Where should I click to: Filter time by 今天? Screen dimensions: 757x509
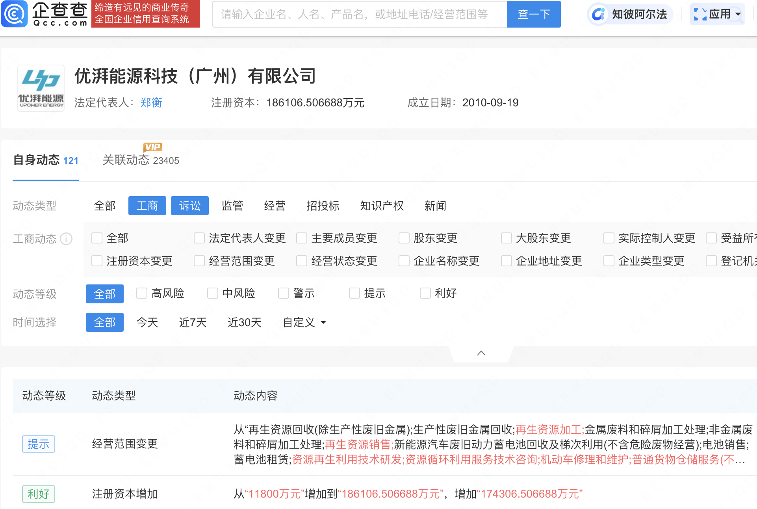pyautogui.click(x=147, y=322)
